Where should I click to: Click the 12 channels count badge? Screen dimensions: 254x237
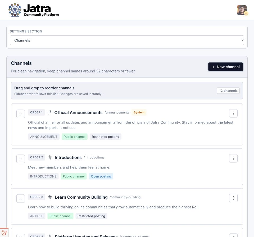point(228,91)
